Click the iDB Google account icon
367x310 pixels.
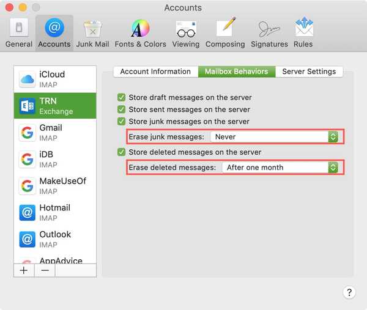point(27,160)
